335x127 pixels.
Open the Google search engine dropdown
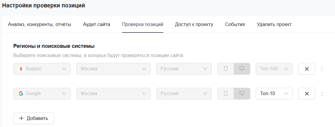pos(42,94)
